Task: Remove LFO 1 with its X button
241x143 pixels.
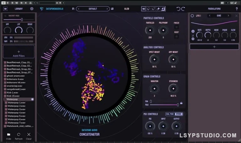Action: [236, 16]
